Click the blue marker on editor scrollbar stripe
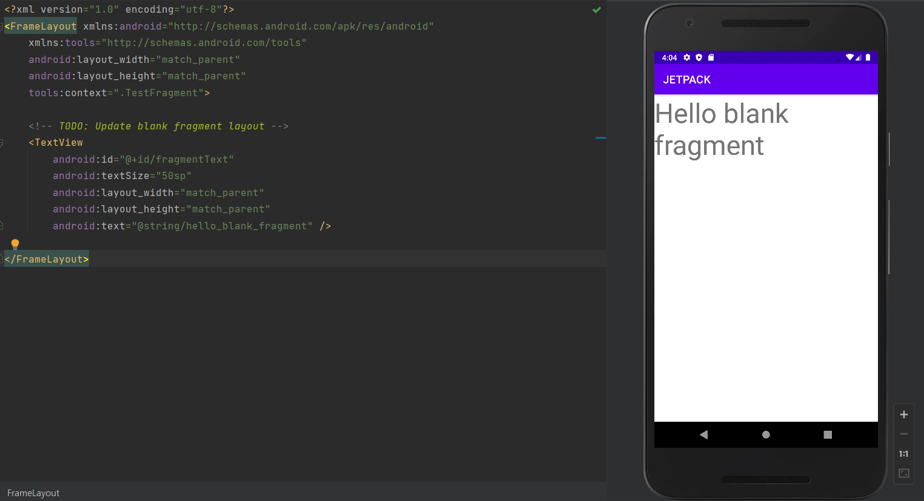Screen dimensions: 924x501 600,138
